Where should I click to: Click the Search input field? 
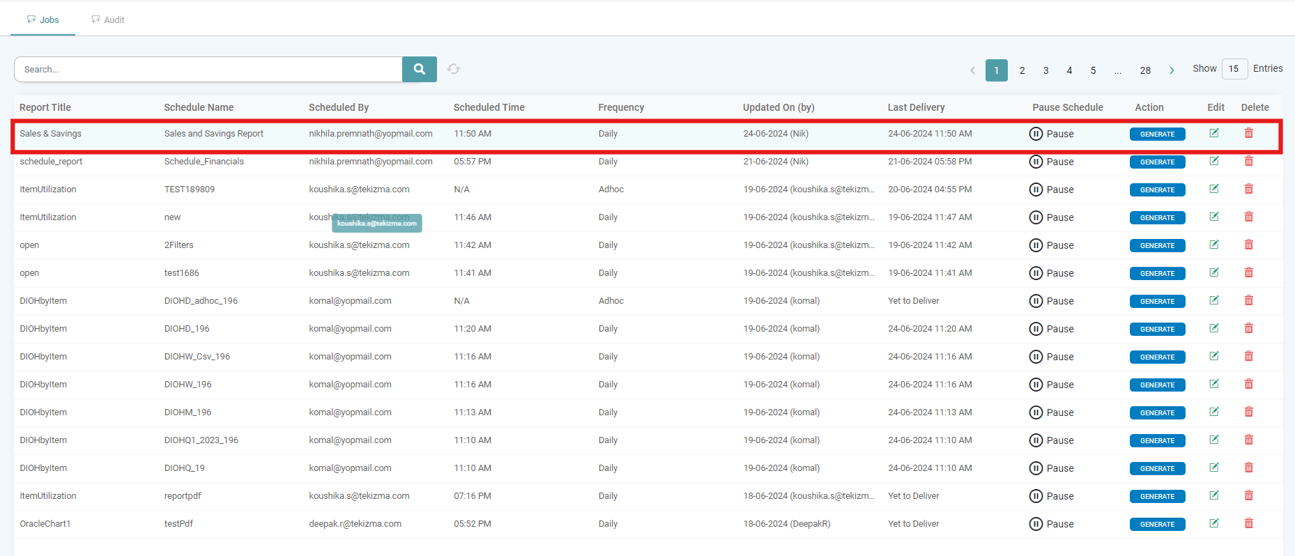point(208,69)
